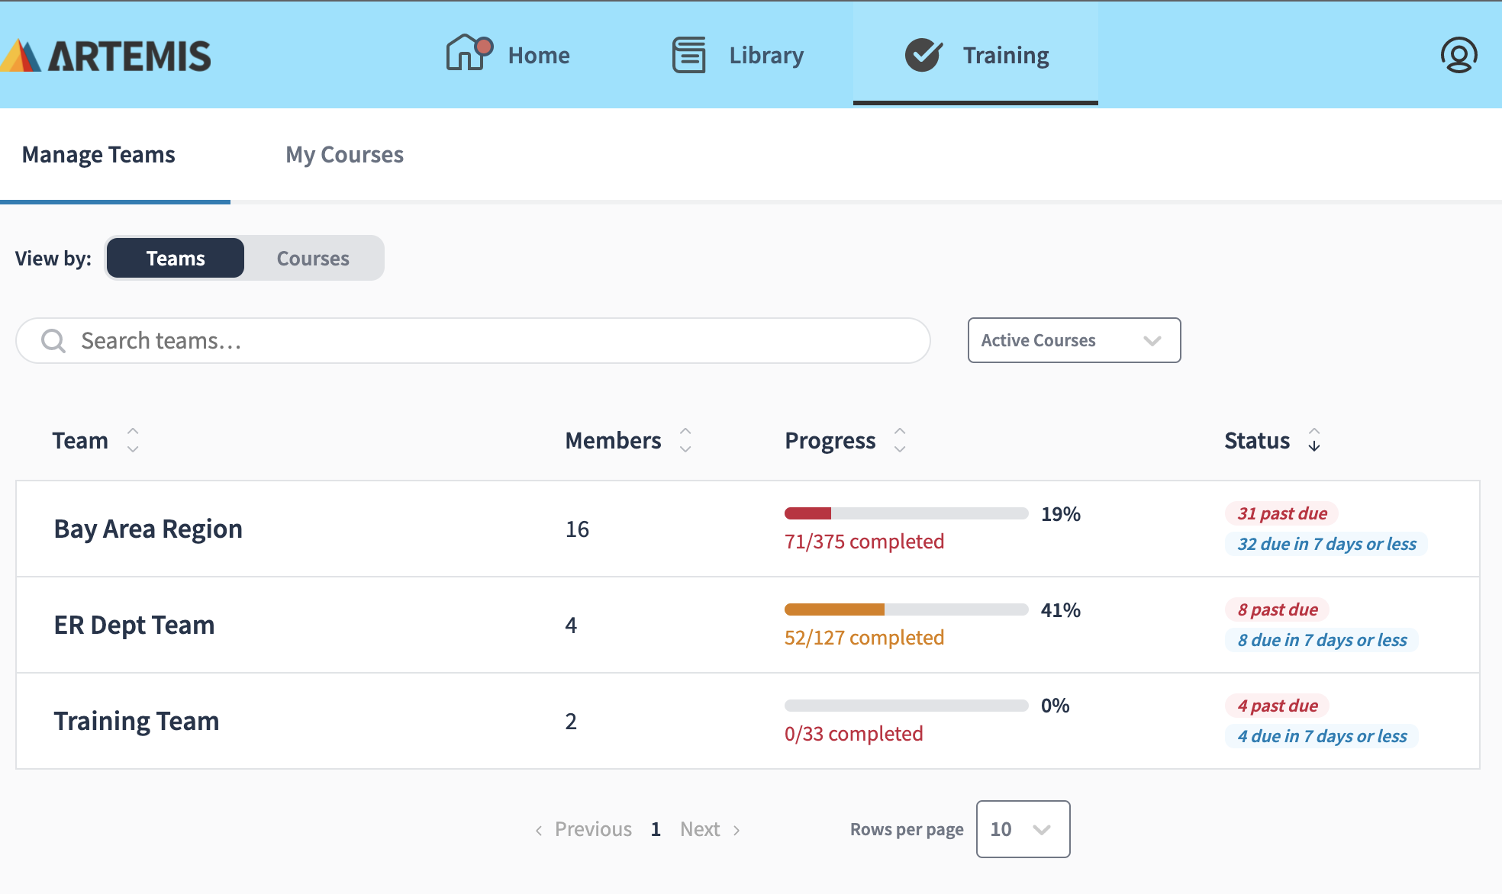Viewport: 1502px width, 894px height.
Task: Switch view to Courses
Action: click(x=313, y=258)
